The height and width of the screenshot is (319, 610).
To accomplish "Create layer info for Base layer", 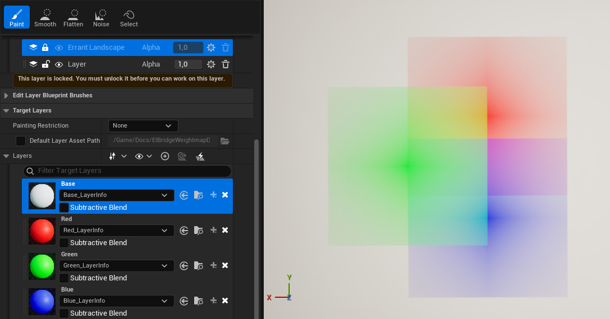I will click(213, 195).
